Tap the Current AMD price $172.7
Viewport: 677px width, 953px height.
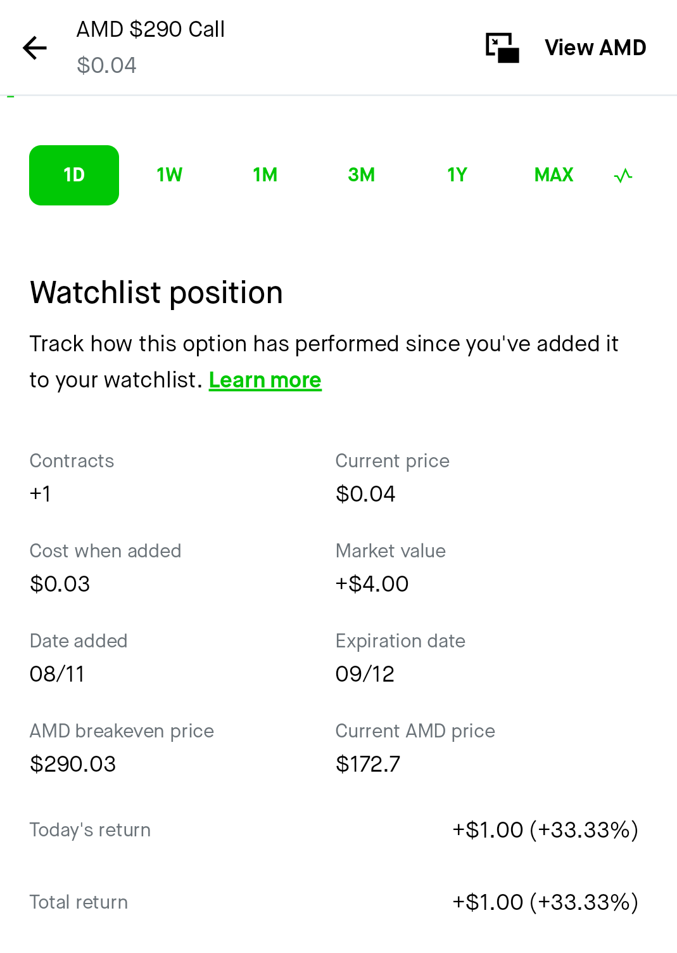tap(368, 764)
